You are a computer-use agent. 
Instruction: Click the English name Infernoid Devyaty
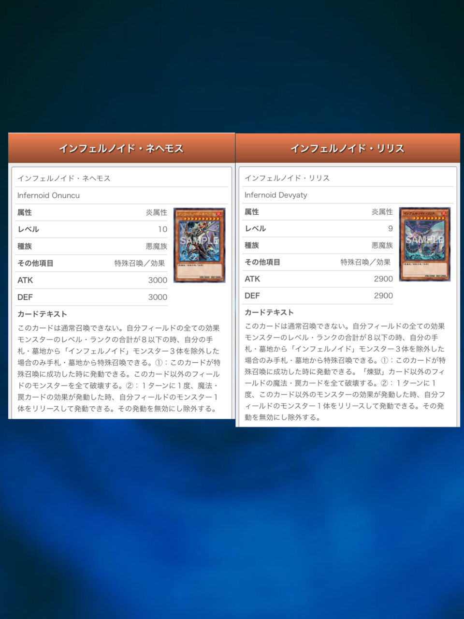[x=275, y=195]
